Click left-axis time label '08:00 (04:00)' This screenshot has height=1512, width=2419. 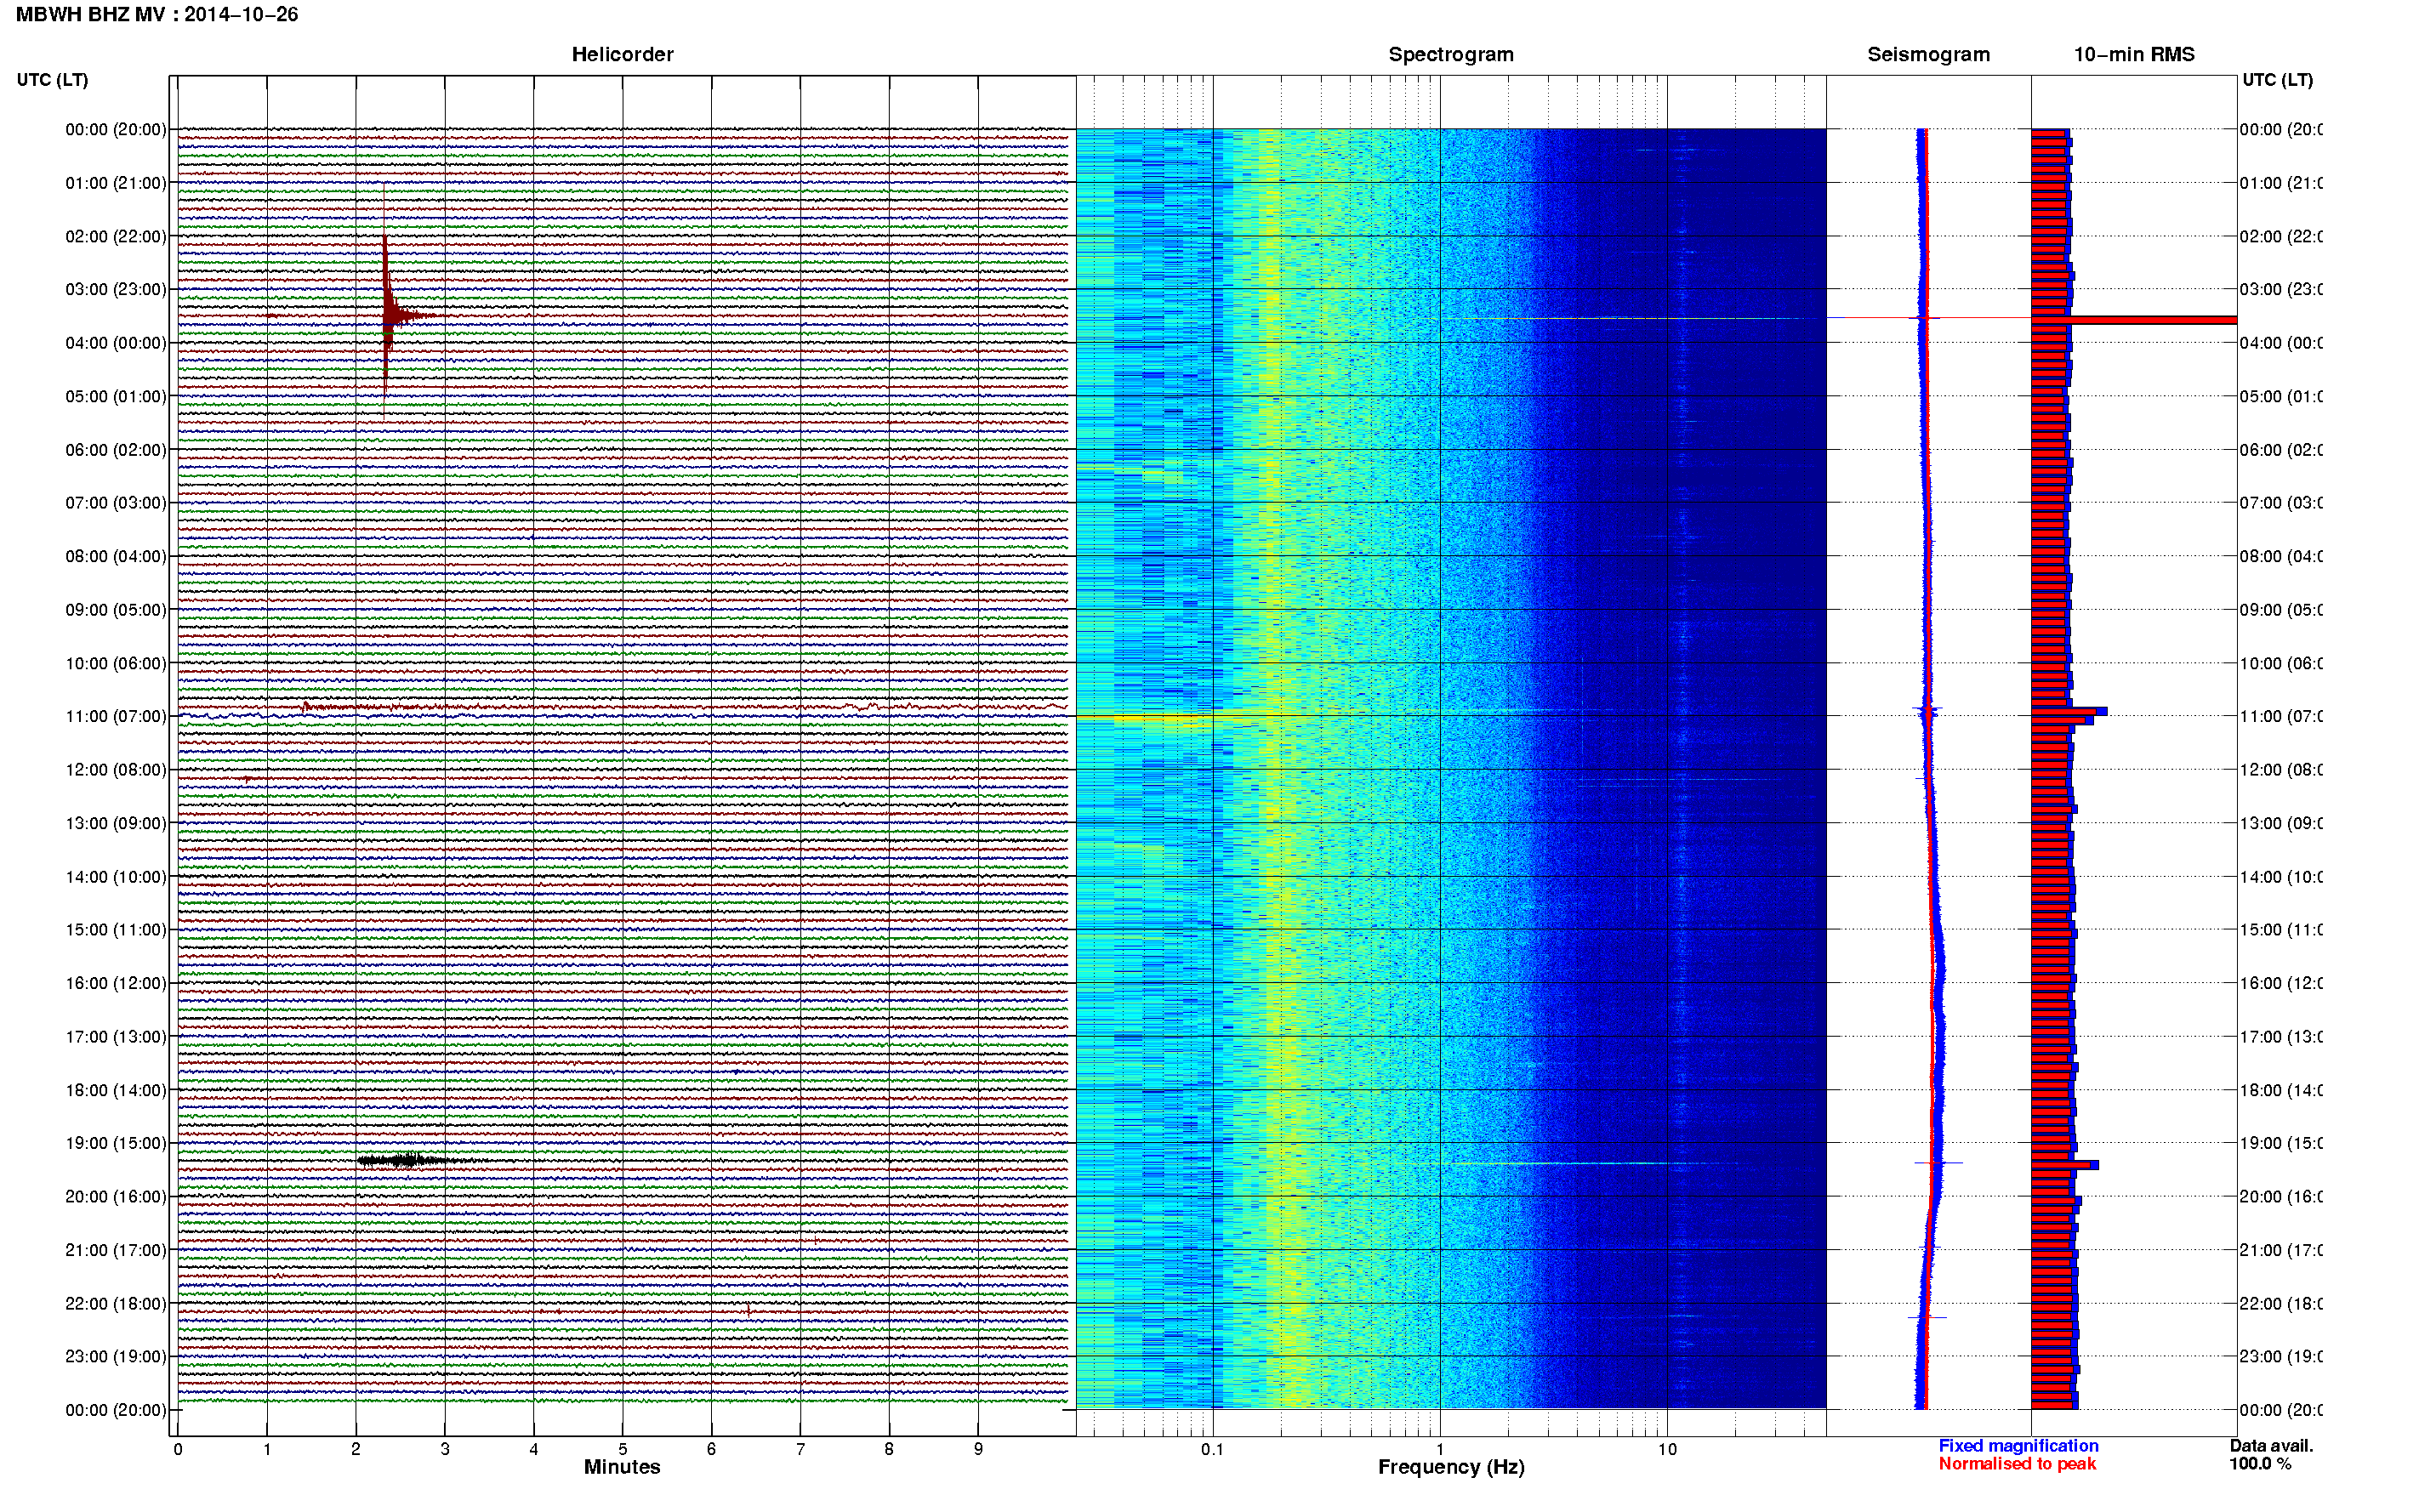116,556
